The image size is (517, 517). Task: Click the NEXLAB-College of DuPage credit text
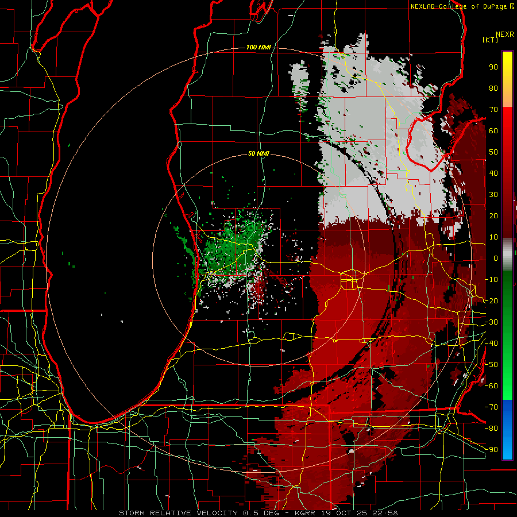[x=458, y=6]
